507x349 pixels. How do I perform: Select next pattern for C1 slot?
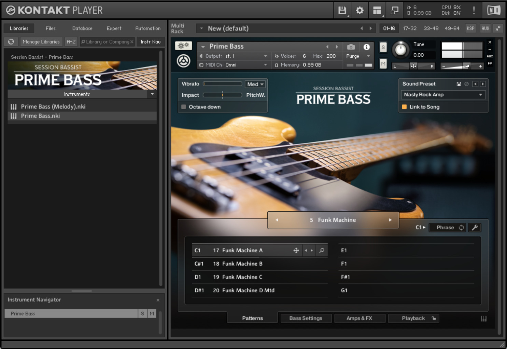[x=312, y=251]
